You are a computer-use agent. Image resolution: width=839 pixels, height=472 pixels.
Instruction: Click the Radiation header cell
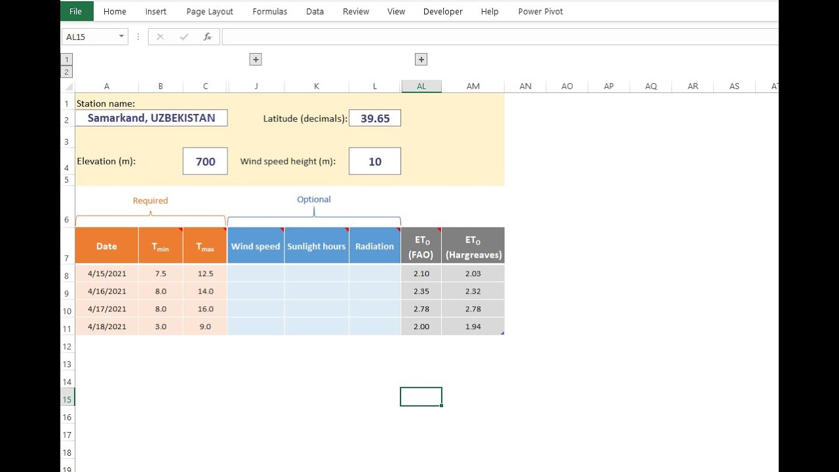375,246
